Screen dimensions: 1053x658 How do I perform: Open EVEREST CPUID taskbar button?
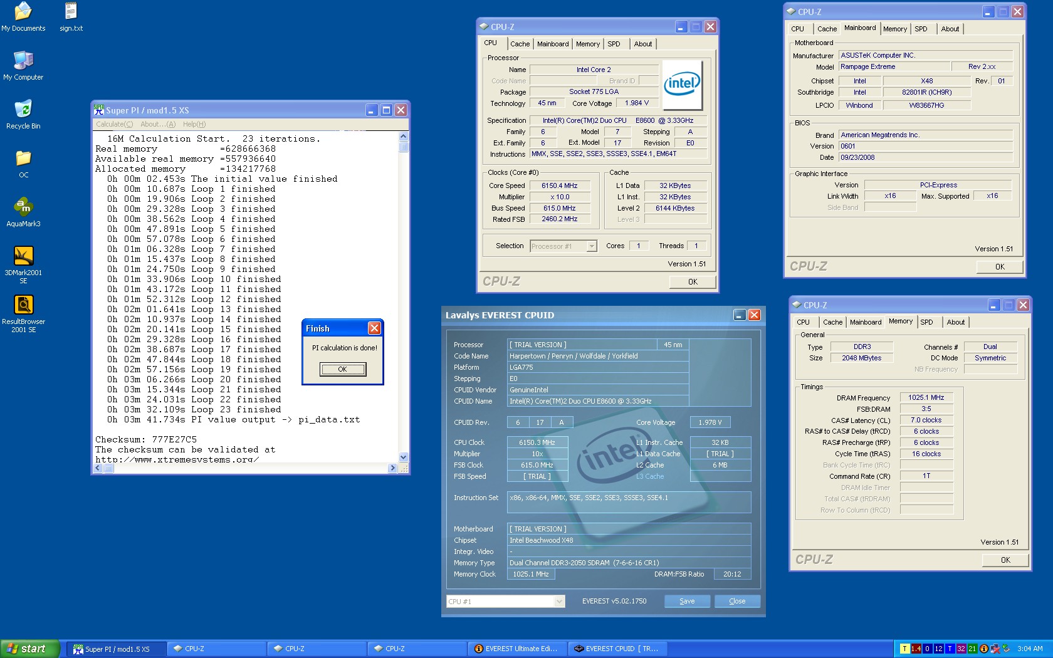[x=617, y=649]
